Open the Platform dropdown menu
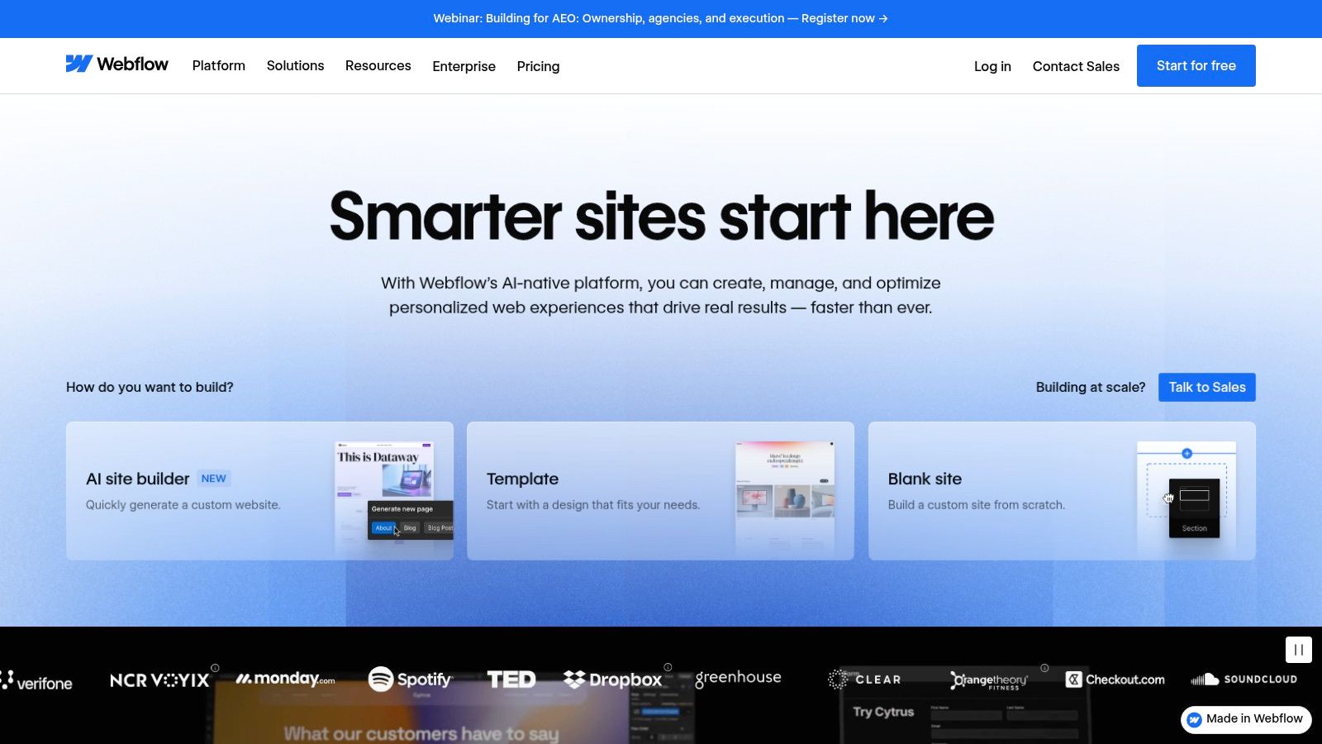Screen dimensions: 1322x744 click(218, 65)
